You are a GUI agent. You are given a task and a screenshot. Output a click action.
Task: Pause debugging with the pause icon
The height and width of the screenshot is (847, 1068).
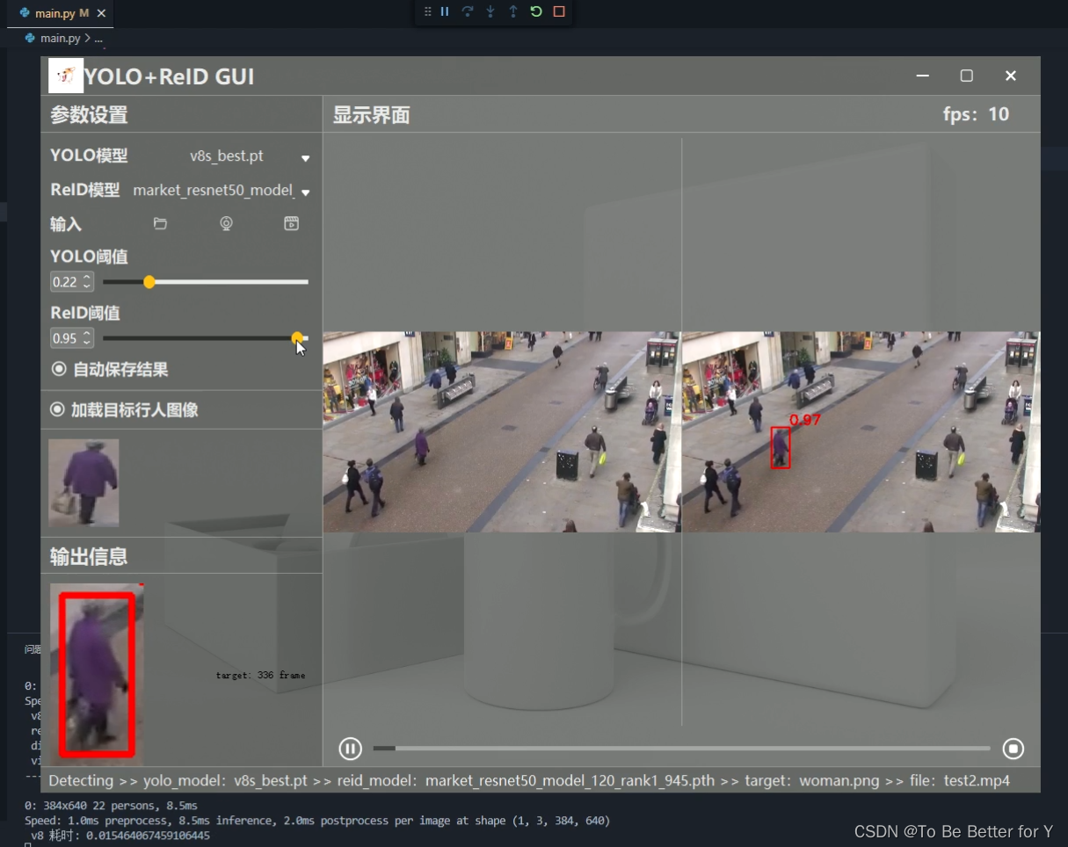(x=445, y=11)
